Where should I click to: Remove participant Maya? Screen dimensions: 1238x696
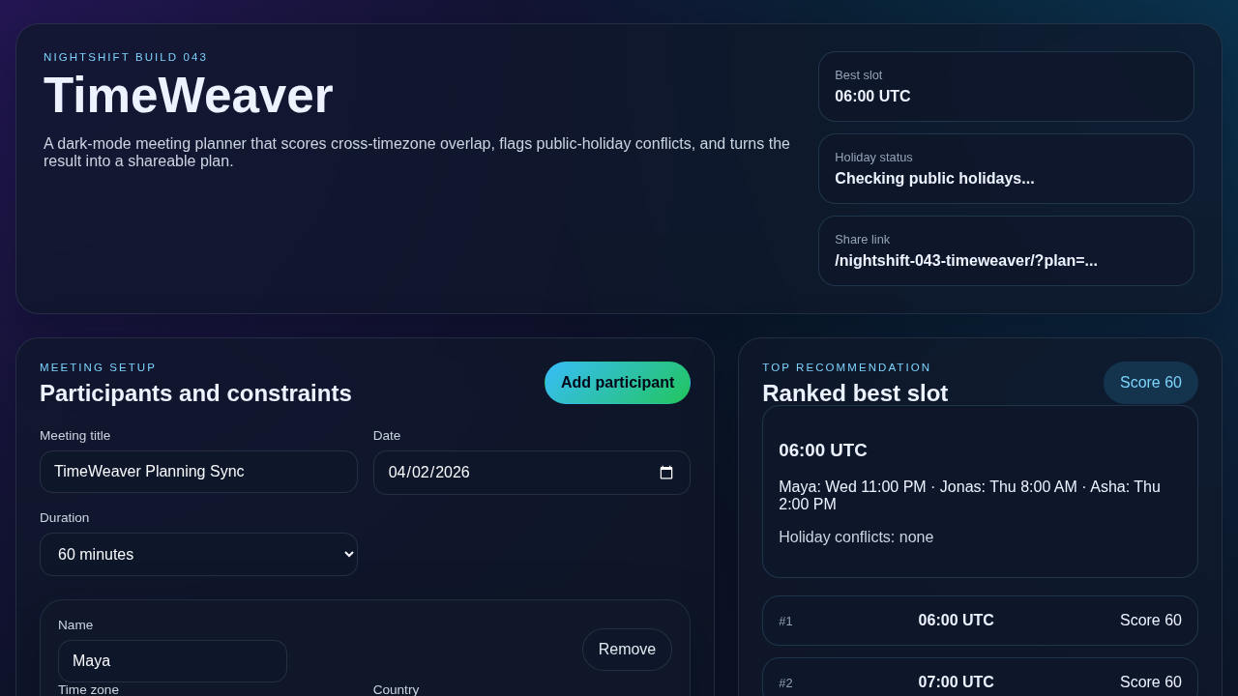pyautogui.click(x=627, y=650)
